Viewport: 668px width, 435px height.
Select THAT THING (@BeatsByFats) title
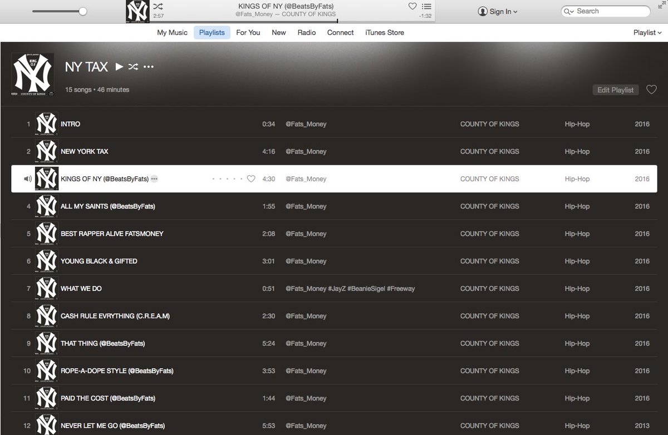(x=103, y=343)
